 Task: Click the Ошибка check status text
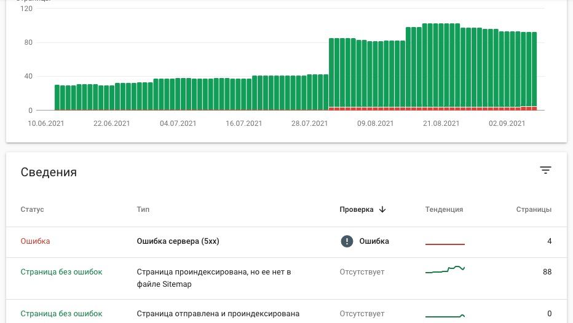(374, 241)
